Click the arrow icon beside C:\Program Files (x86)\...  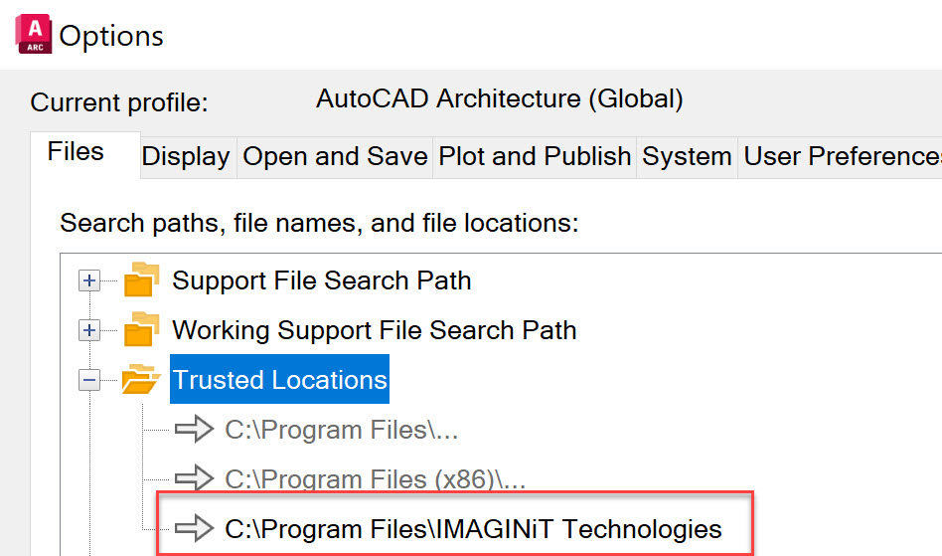coord(194,478)
